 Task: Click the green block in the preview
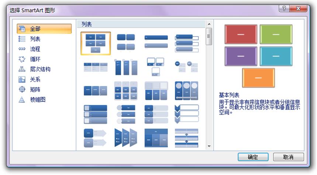[276, 34]
